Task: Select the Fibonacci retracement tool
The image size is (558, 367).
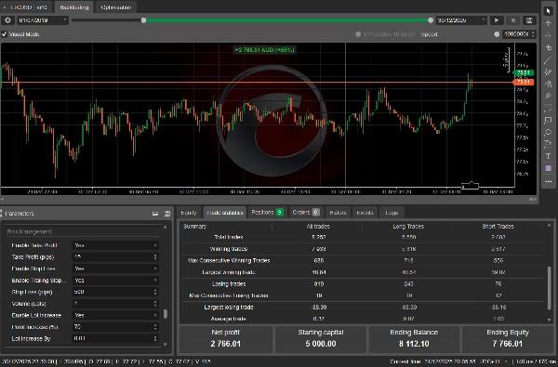Action: click(x=548, y=108)
